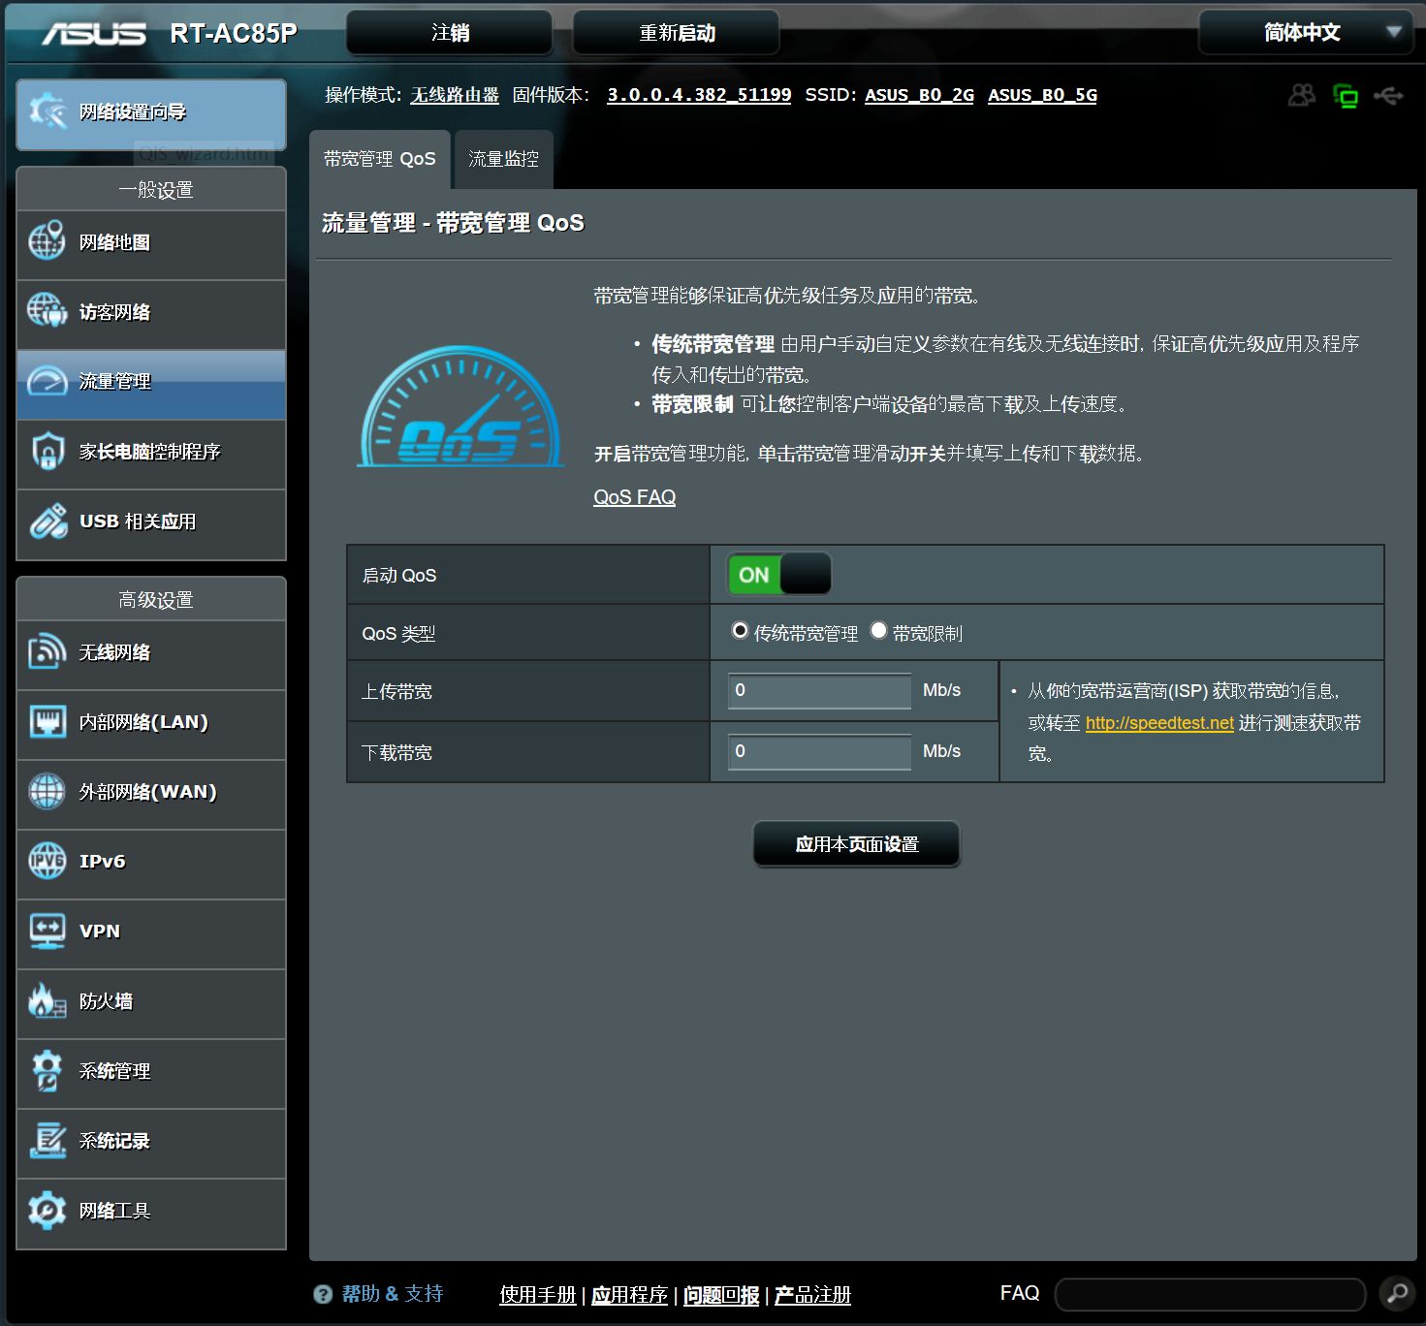The width and height of the screenshot is (1426, 1326).
Task: Click the FAQ search magnifier icon
Action: [x=1397, y=1293]
